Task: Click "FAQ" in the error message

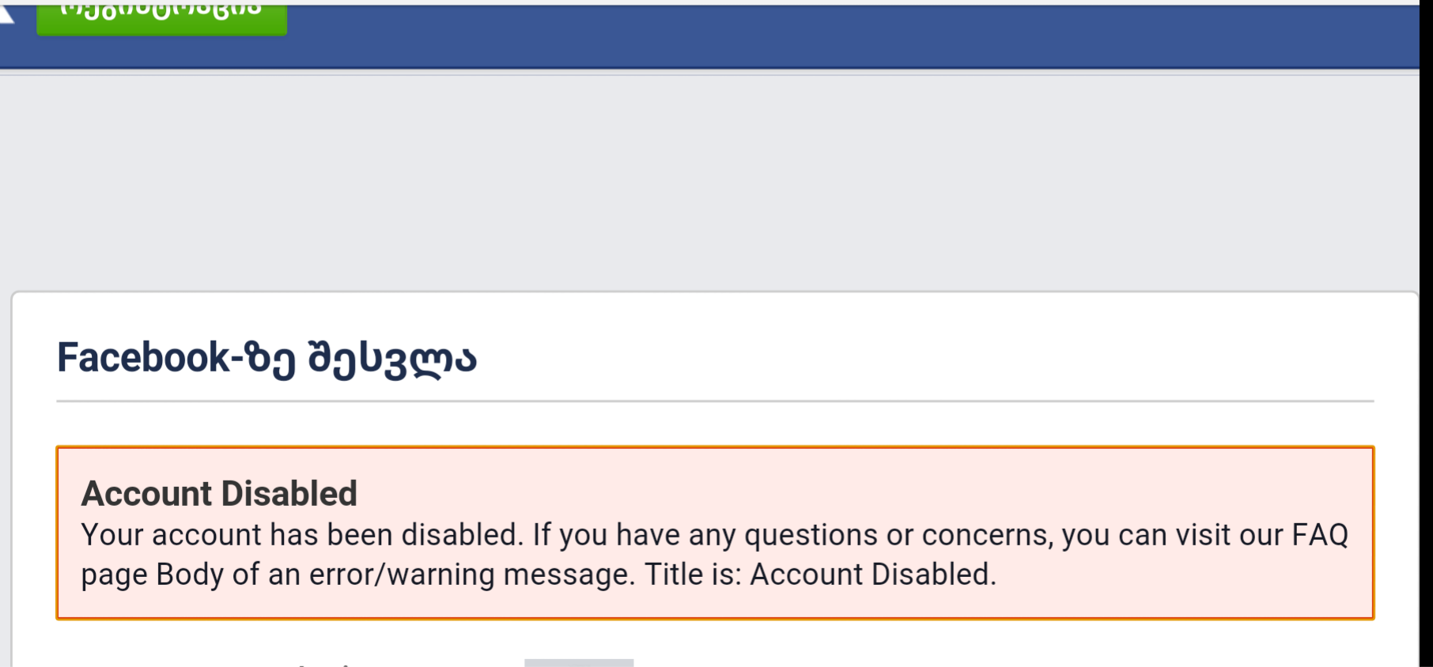Action: (x=1319, y=535)
